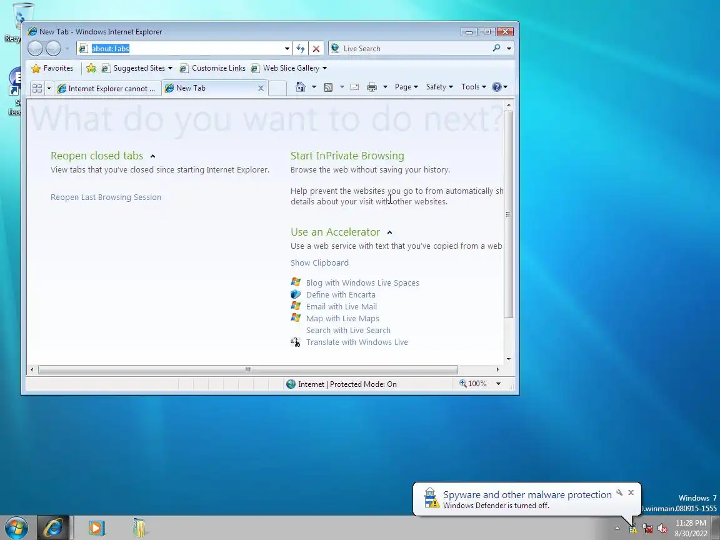Click Search with Live Search accelerator
Viewport: 720px width, 540px height.
348,331
